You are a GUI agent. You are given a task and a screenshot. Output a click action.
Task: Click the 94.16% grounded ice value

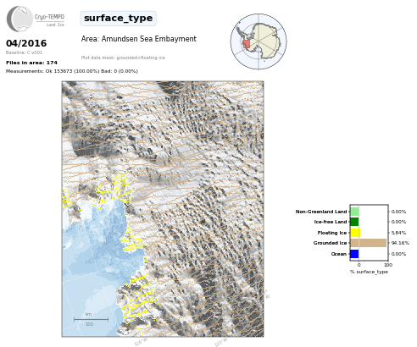click(x=400, y=243)
